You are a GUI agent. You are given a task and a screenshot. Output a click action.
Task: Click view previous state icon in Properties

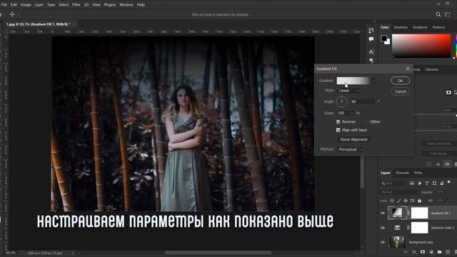click(438, 164)
